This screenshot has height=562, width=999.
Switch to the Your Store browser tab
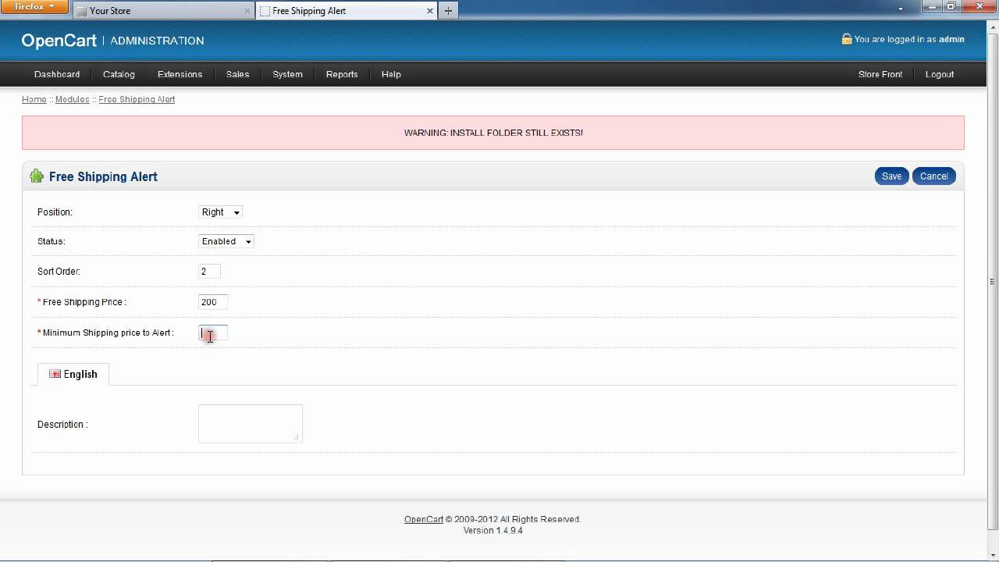point(164,11)
